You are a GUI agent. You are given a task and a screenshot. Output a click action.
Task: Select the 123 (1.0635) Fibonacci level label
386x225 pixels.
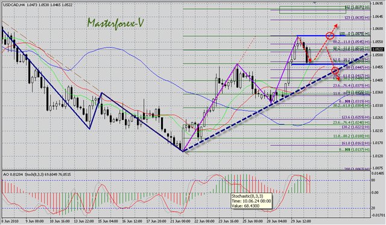[357, 17]
